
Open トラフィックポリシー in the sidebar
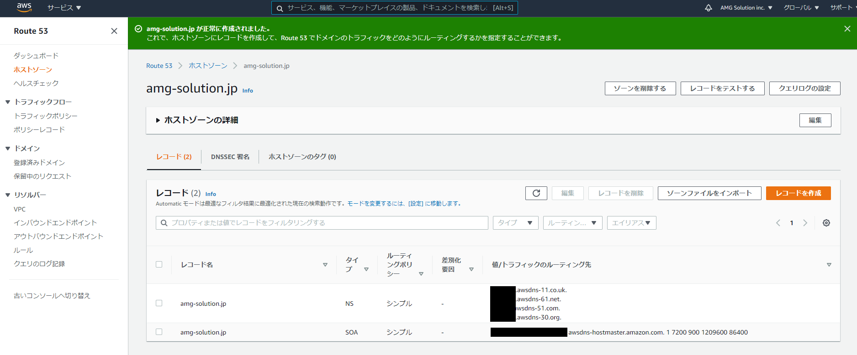pos(46,116)
